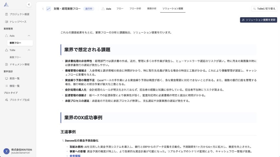Switch to the 業務分析 tab
The height and width of the screenshot is (157, 280).
(x=151, y=8)
